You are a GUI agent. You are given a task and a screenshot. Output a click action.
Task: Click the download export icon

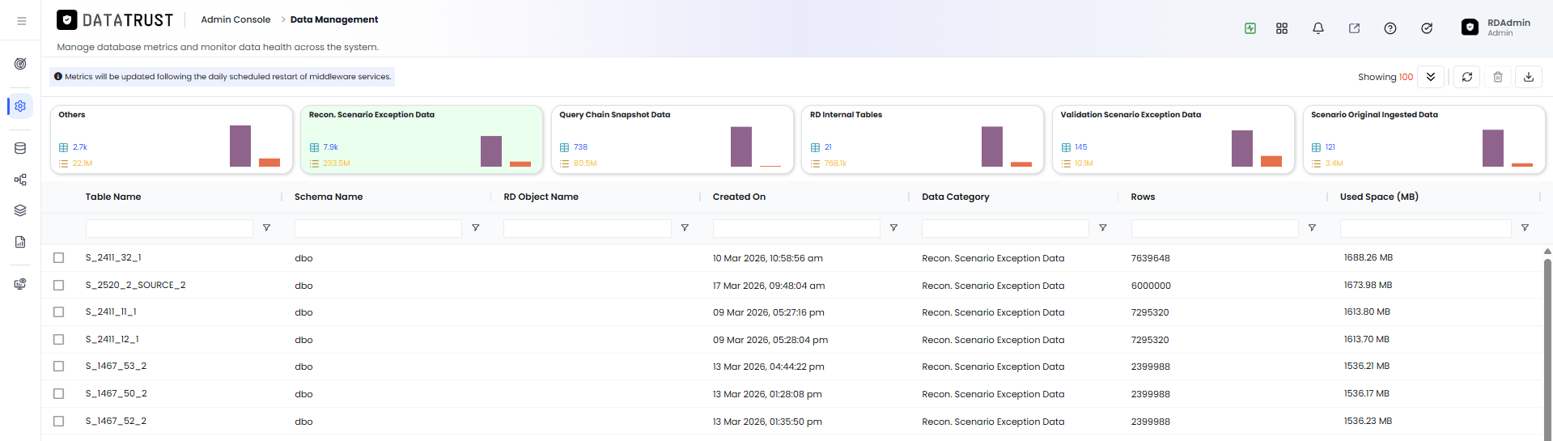point(1529,77)
